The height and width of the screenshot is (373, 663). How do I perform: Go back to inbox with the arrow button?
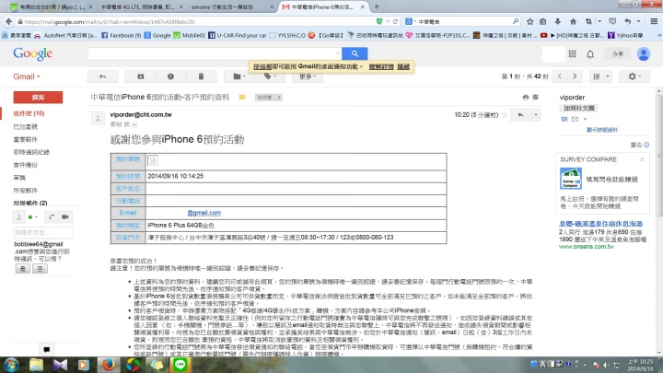point(102,76)
